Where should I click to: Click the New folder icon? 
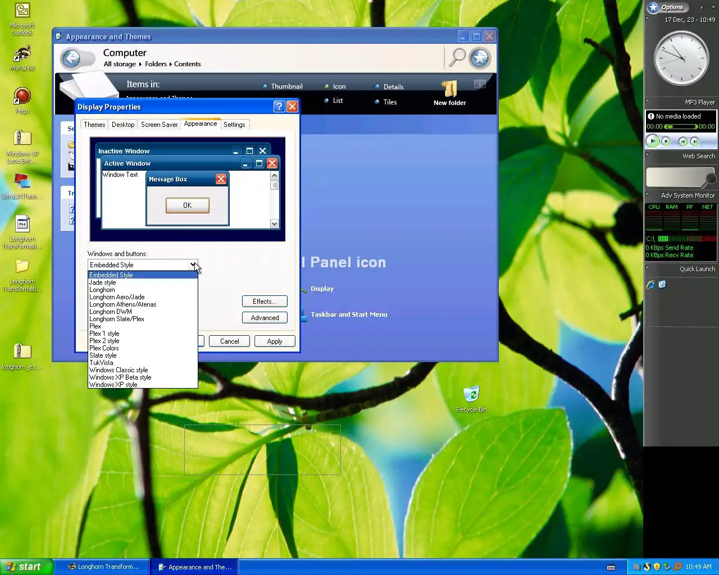click(x=449, y=89)
